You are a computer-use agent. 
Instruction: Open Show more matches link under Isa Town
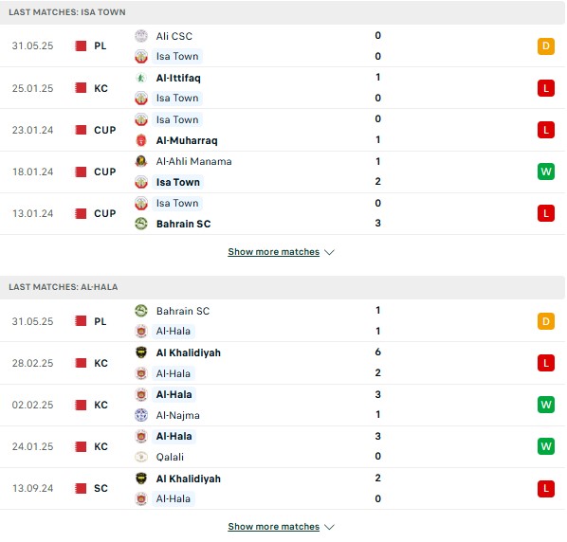(273, 251)
